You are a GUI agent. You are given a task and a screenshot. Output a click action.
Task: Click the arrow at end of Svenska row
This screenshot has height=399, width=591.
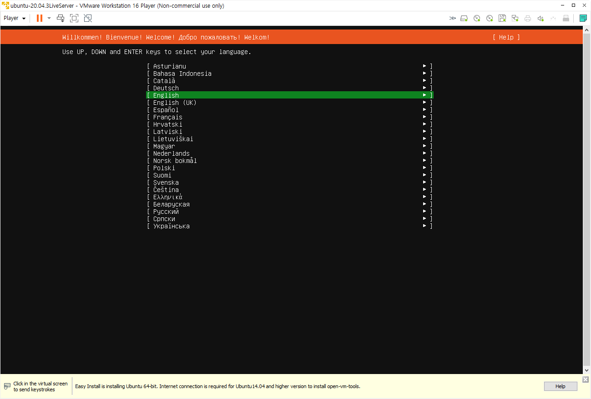point(424,182)
